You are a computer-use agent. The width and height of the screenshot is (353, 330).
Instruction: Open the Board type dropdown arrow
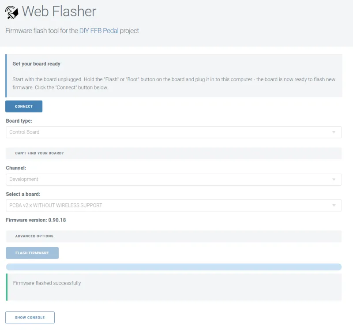[x=334, y=132]
